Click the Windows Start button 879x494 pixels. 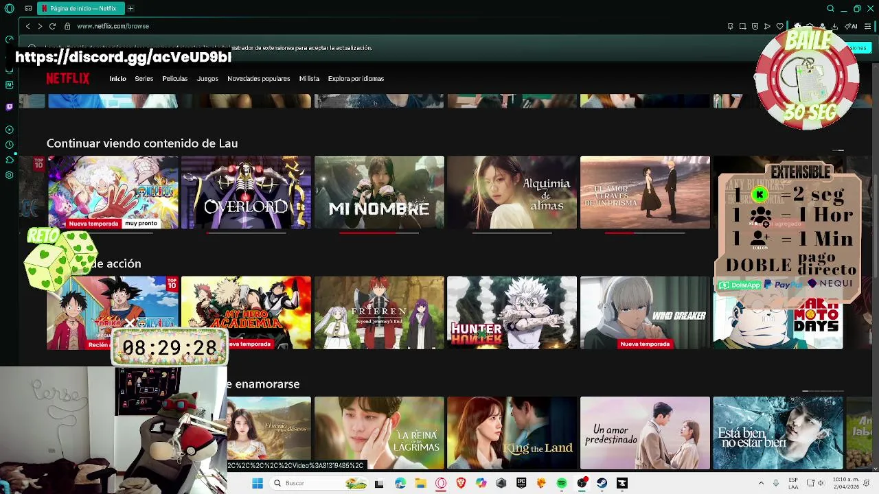[258, 483]
